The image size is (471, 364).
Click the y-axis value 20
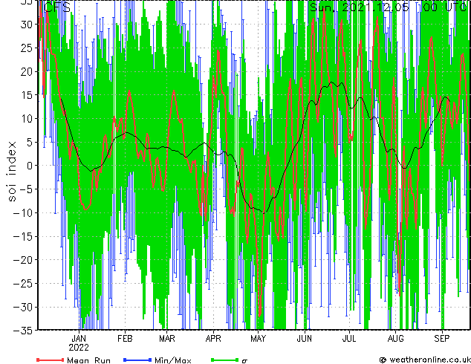[26, 71]
